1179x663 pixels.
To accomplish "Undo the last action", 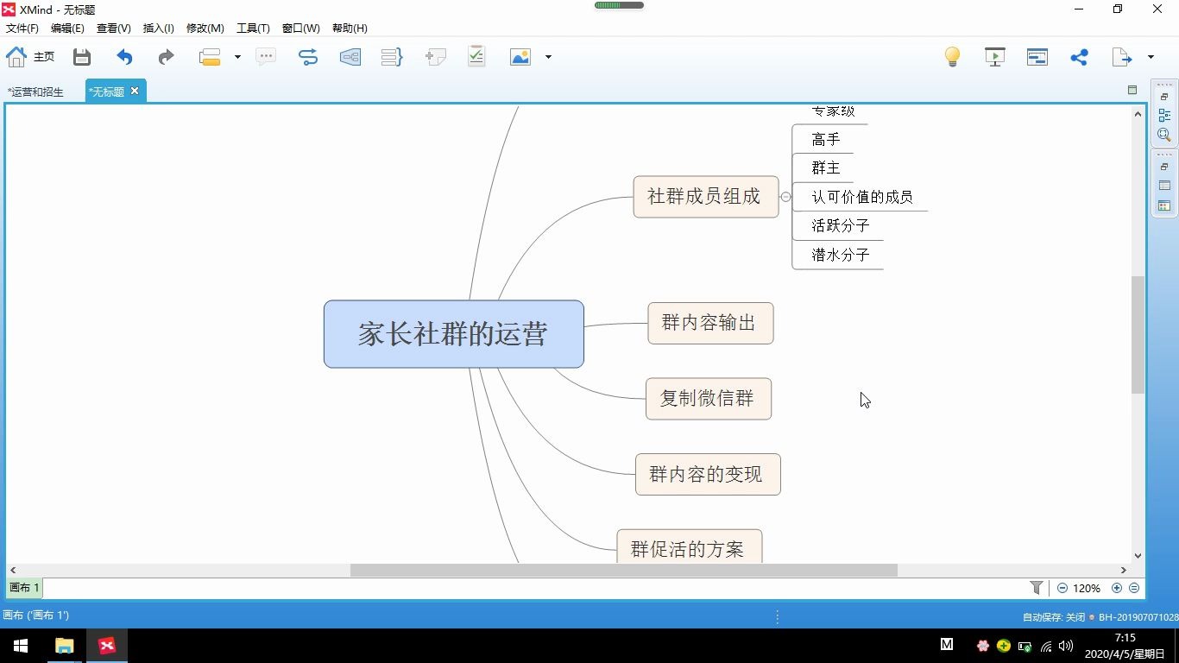I will click(x=124, y=57).
